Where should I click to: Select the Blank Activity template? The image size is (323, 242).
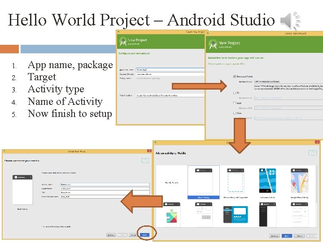coord(204,182)
